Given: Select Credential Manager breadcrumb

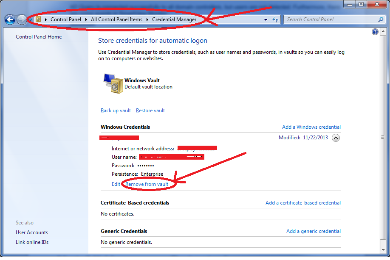Looking at the screenshot, I should [174, 19].
